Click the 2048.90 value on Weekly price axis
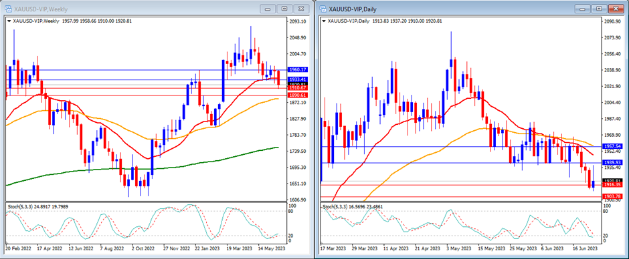The height and width of the screenshot is (259, 629). tap(298, 37)
